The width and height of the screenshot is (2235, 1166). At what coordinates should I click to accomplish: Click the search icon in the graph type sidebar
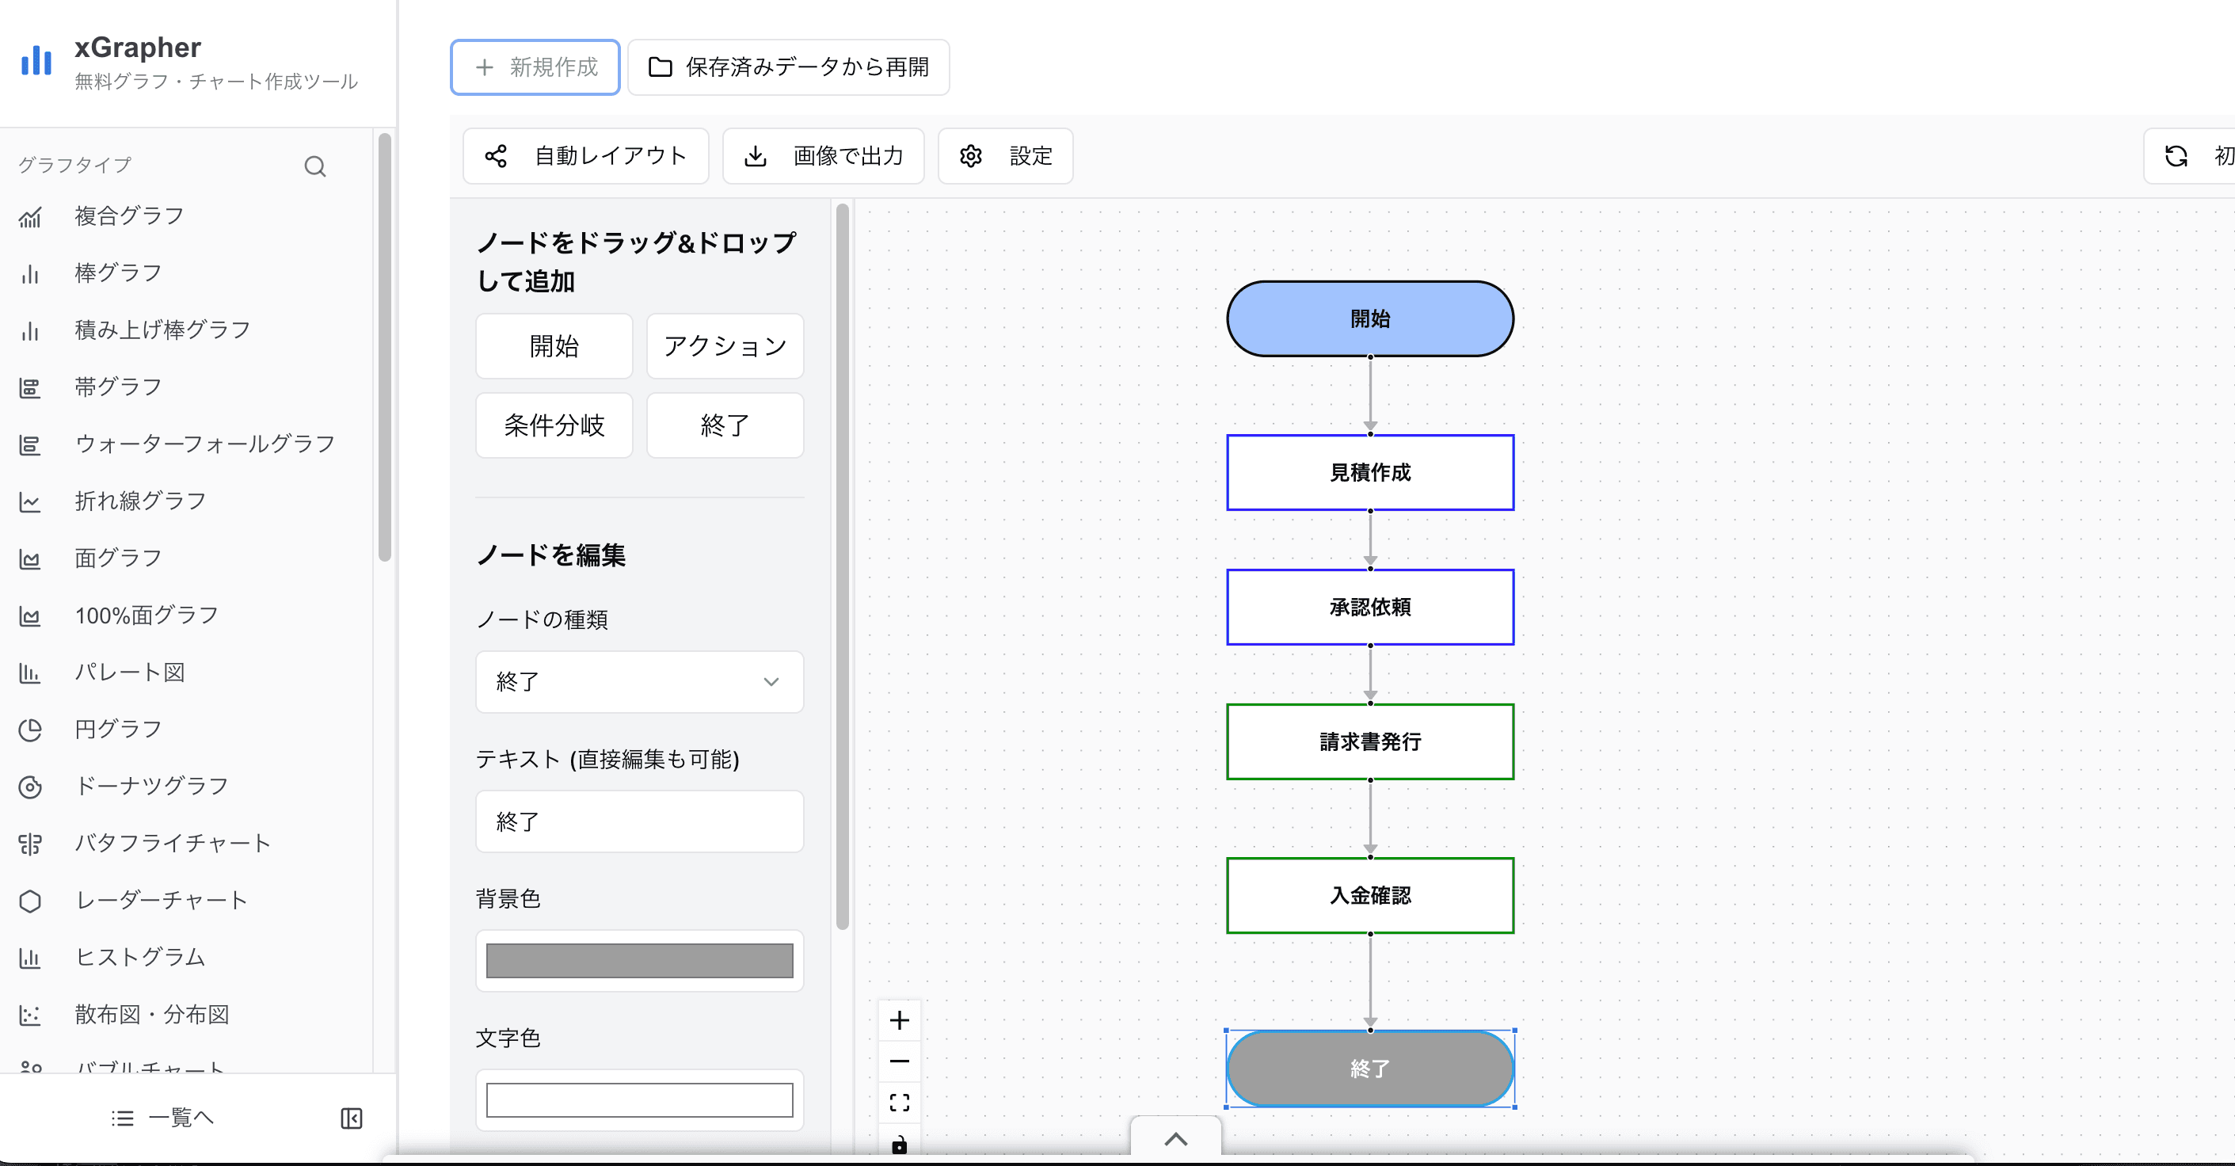tap(315, 166)
